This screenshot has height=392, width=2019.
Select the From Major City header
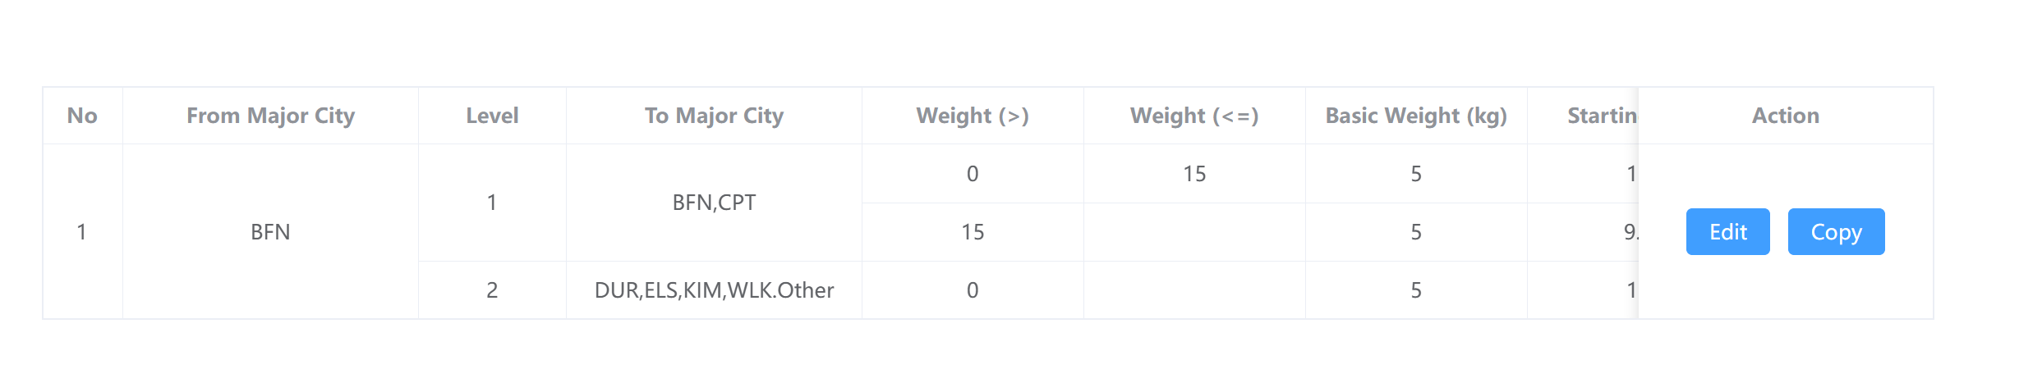(270, 116)
